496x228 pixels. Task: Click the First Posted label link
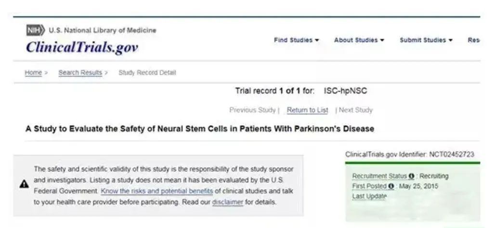tap(369, 186)
